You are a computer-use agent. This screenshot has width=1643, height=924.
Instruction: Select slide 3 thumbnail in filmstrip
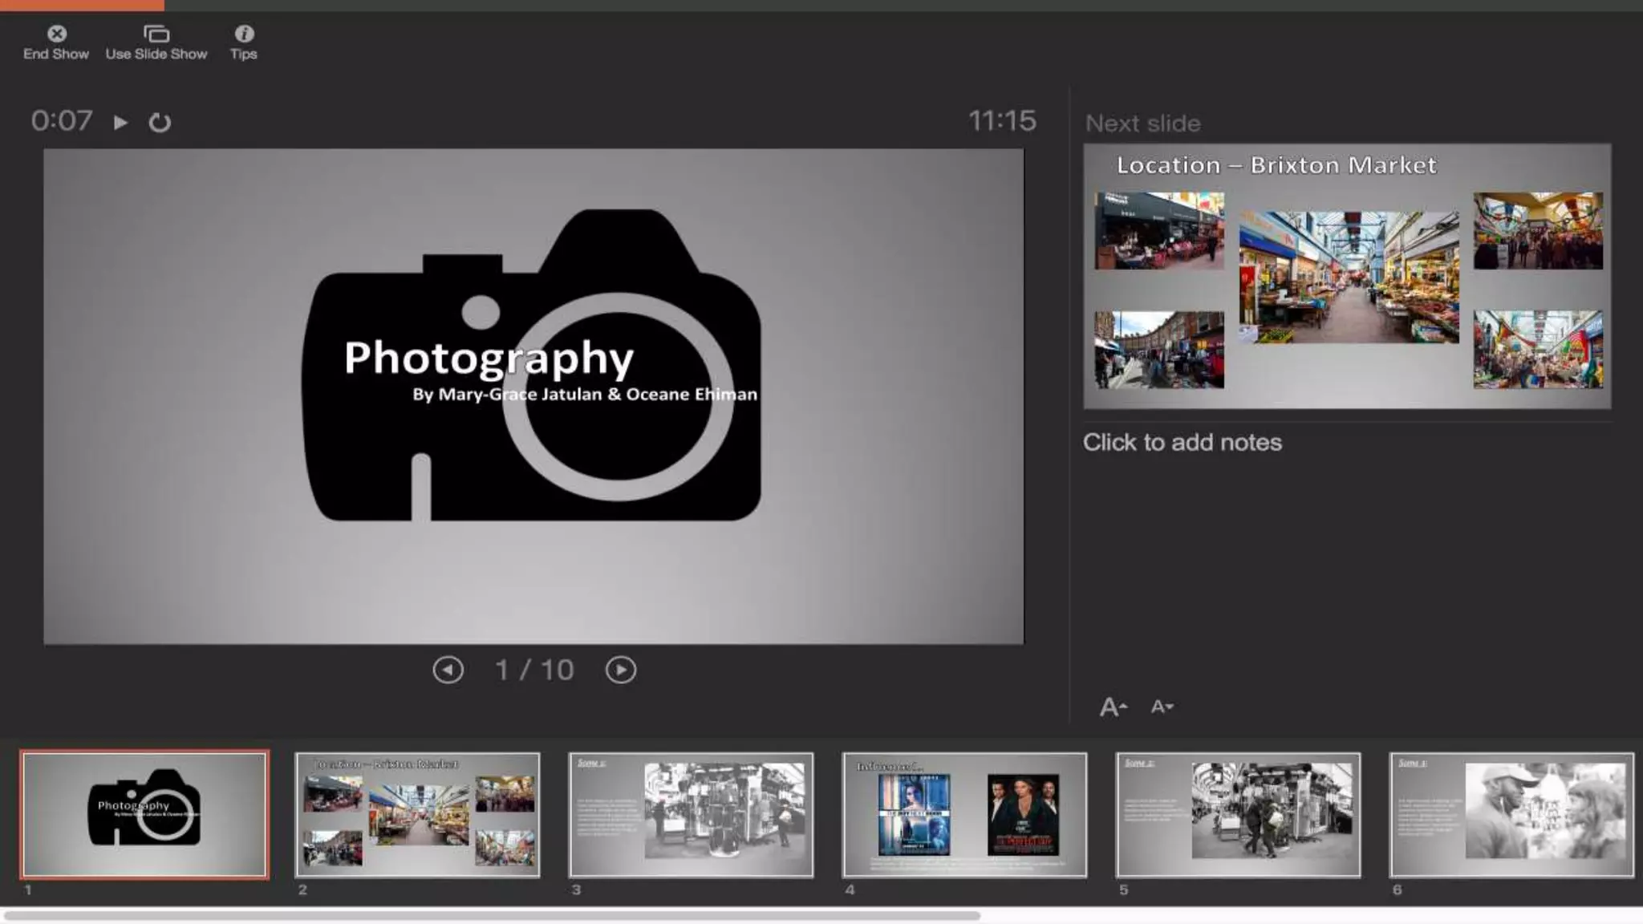coord(691,814)
